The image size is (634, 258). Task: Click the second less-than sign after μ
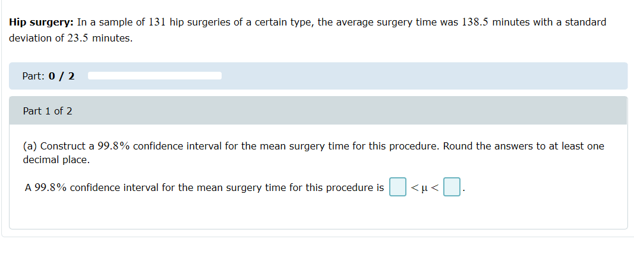[436, 188]
